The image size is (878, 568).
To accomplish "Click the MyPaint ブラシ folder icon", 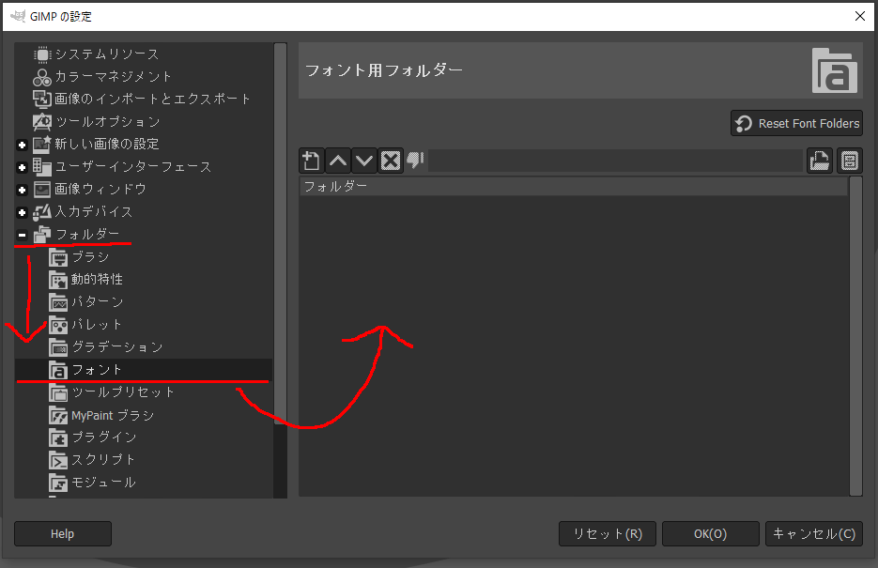I will click(58, 415).
